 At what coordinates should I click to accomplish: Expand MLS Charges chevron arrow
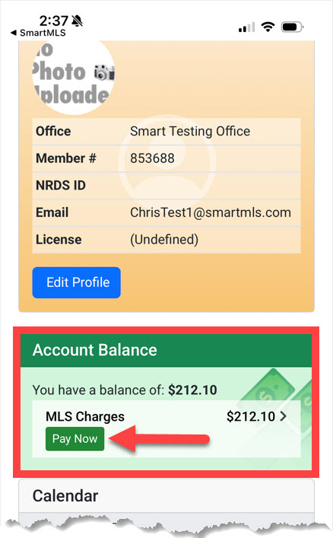pos(284,416)
